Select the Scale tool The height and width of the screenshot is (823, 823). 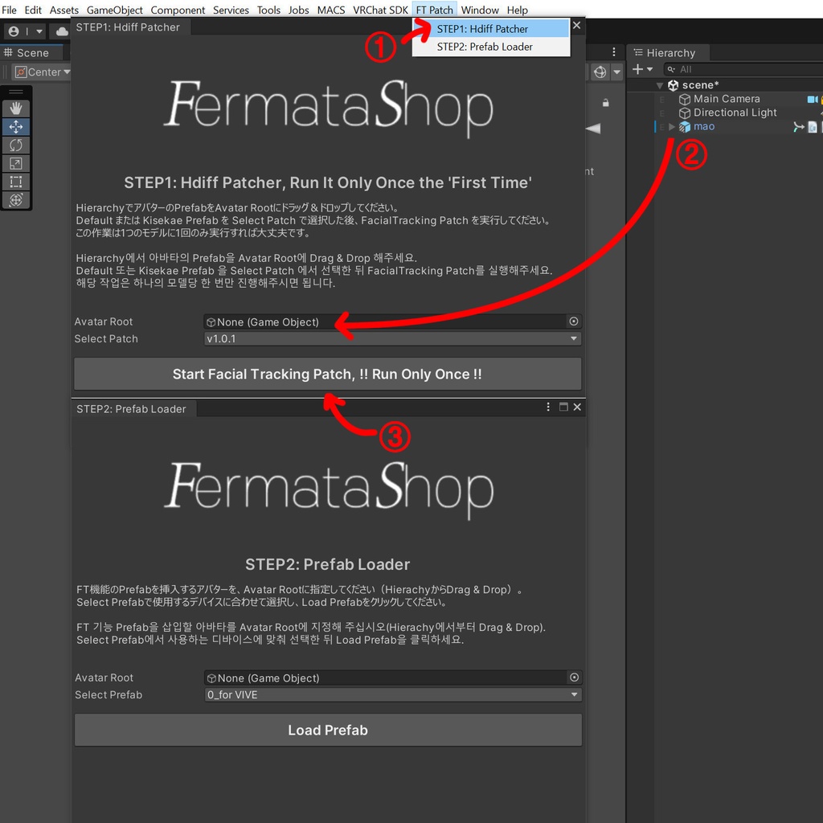coord(16,163)
